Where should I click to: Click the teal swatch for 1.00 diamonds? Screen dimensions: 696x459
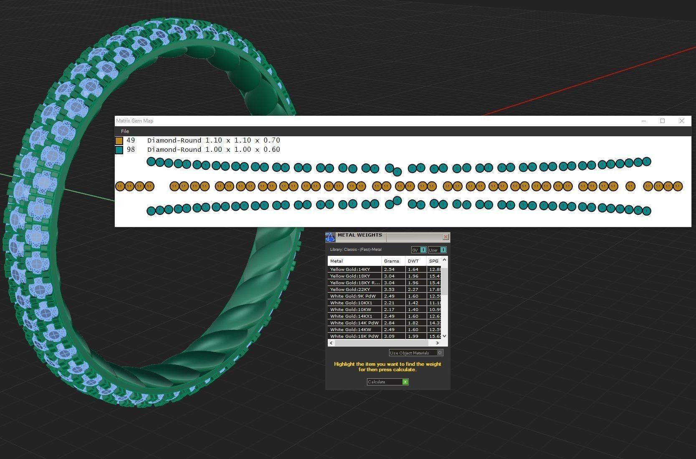119,150
